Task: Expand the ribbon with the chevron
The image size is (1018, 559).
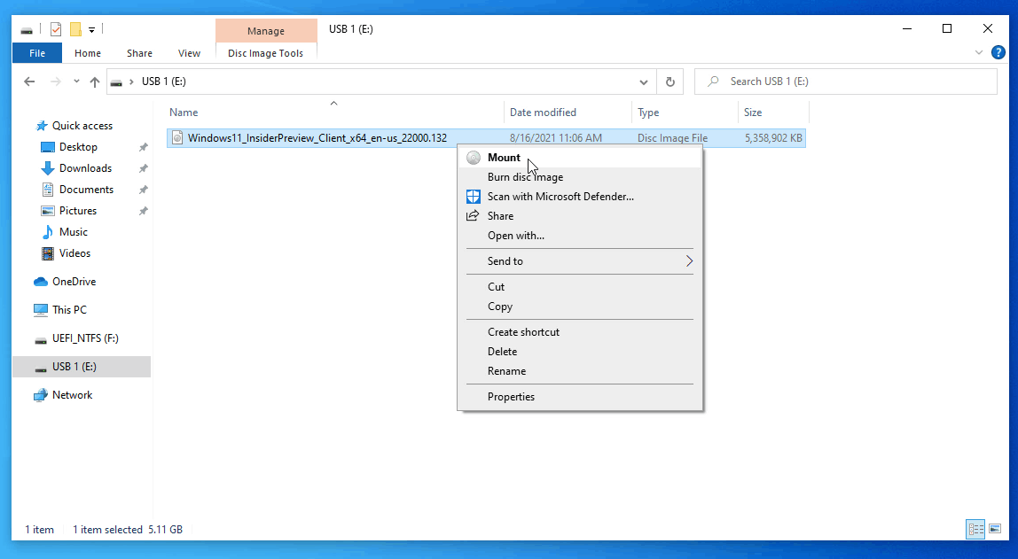Action: click(x=979, y=52)
